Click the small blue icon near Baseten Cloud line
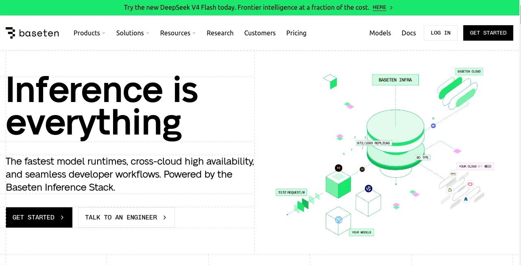 [x=434, y=126]
